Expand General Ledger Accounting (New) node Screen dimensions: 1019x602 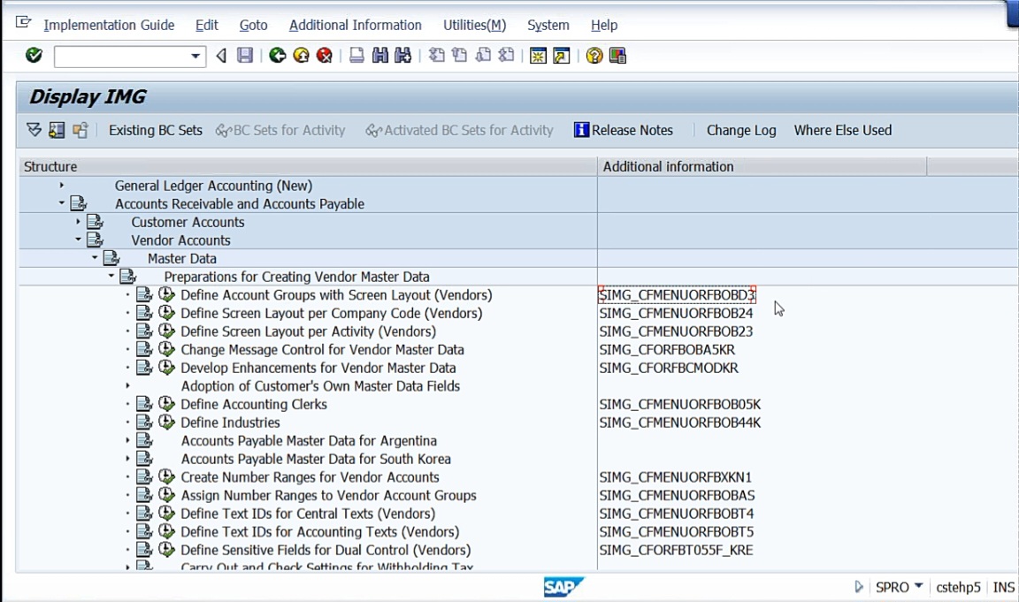pyautogui.click(x=62, y=186)
